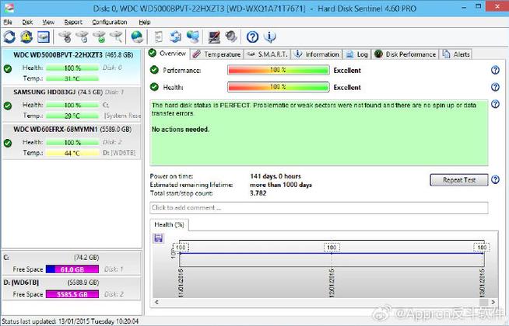
Task: Click C: free space 61.0 GB bar
Action: [72, 269]
